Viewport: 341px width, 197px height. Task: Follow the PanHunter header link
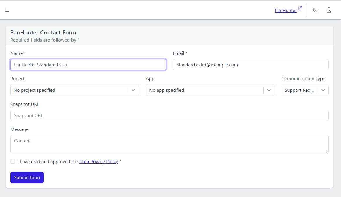[286, 10]
